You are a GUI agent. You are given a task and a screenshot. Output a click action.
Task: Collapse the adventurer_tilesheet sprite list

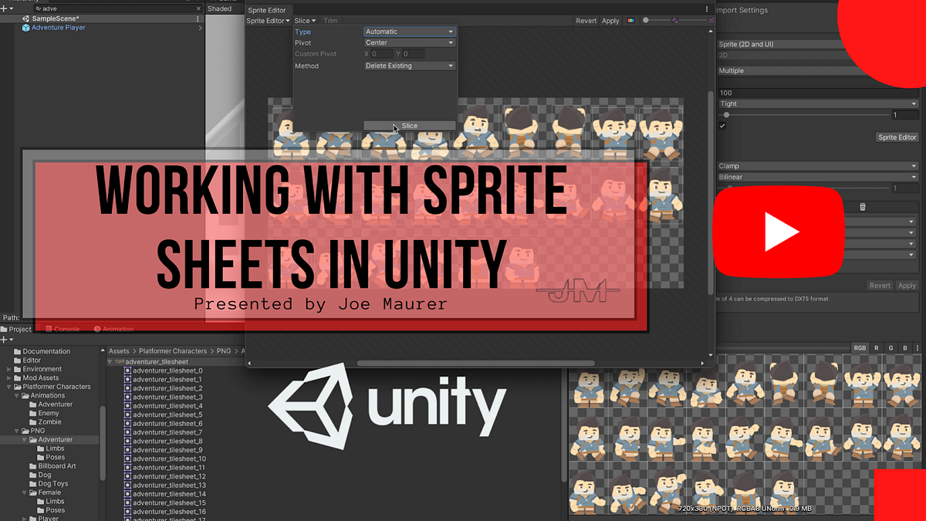(110, 361)
